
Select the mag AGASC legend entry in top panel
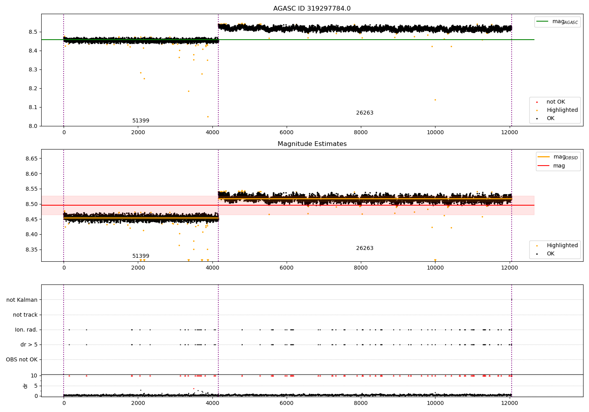[x=557, y=22]
